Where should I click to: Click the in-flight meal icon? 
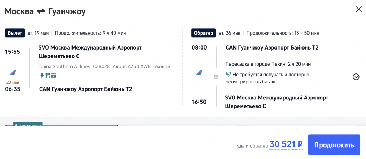[x=48, y=76]
